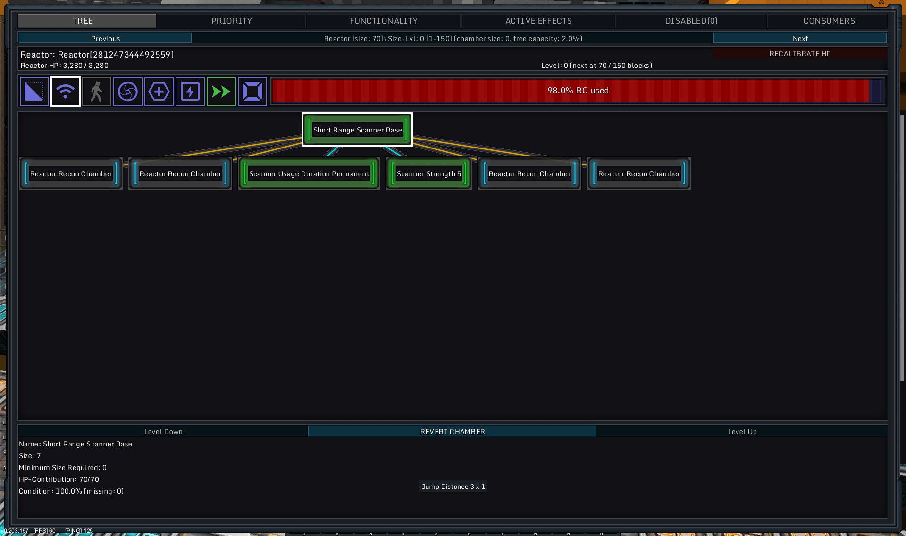The image size is (906, 536).
Task: Click the RC used progress bar
Action: (577, 91)
